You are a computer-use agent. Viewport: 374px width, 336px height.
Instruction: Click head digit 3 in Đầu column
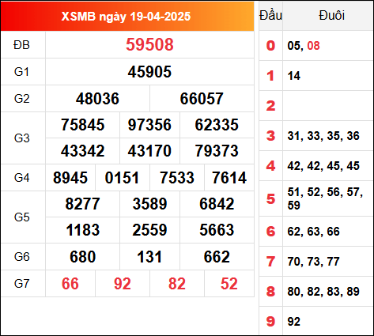[270, 136]
